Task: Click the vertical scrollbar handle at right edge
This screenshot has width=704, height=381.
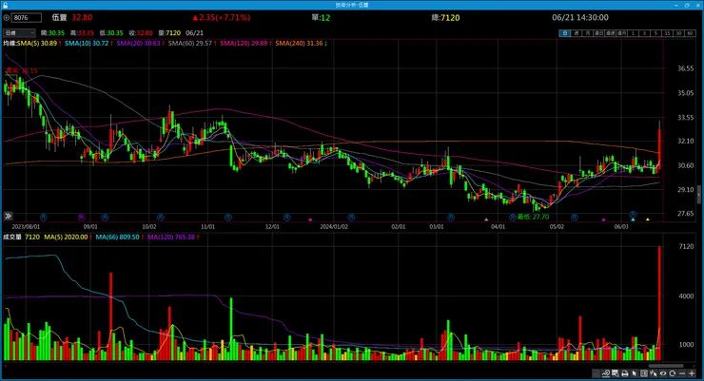Action: (x=699, y=194)
